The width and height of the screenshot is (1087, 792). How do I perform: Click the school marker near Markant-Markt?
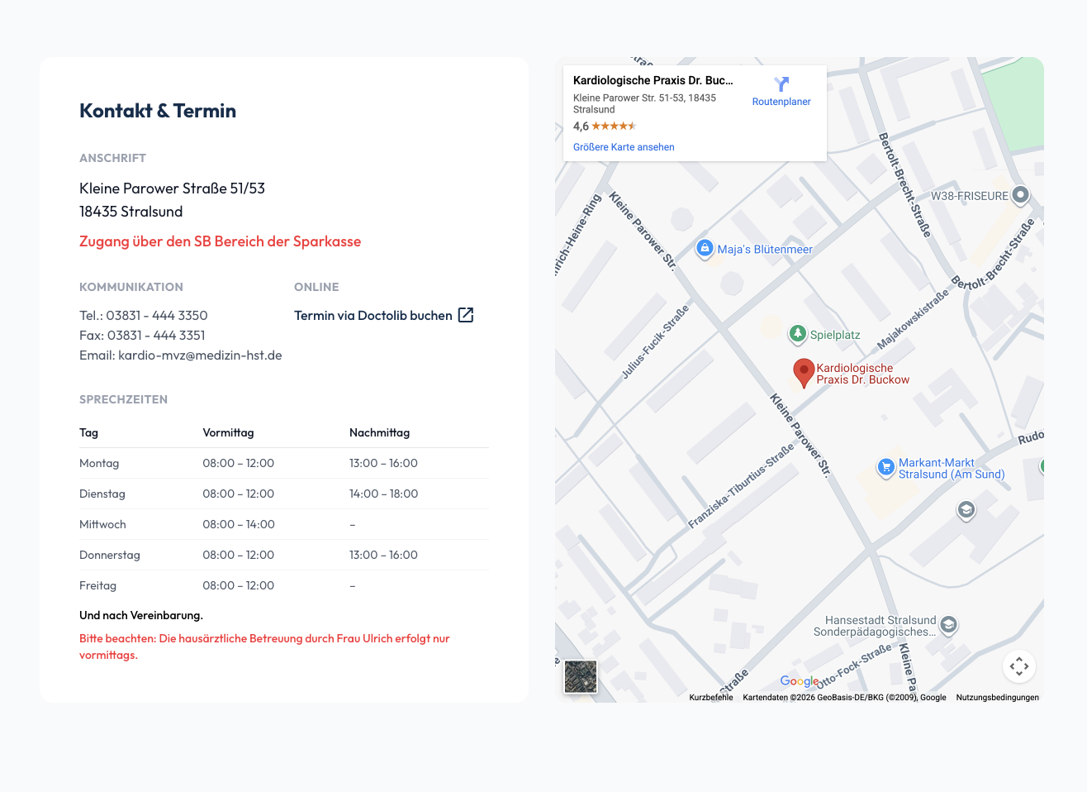tap(966, 510)
